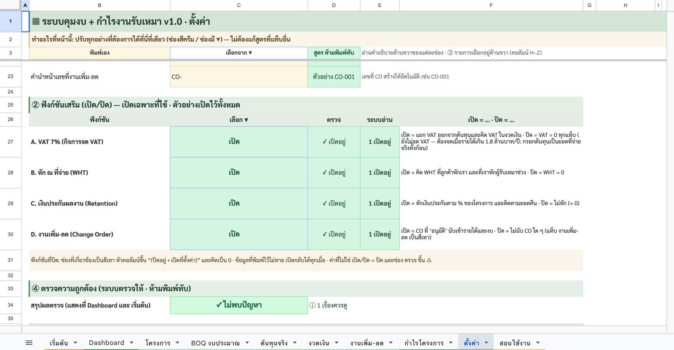Open the โครงการ tab menu arrow
This screenshot has width=674, height=350.
(177, 343)
